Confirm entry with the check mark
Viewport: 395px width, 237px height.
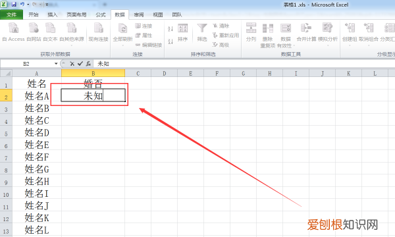click(x=80, y=64)
